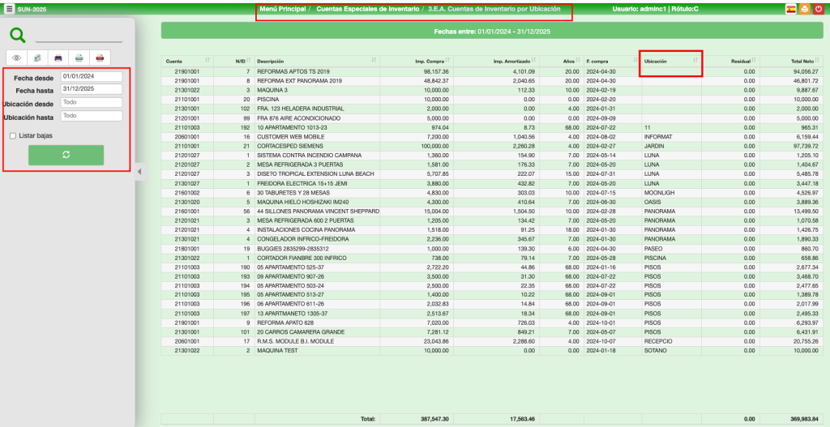
Task: Select 05 APARTAMENTO 525-37 row
Action: 492,267
